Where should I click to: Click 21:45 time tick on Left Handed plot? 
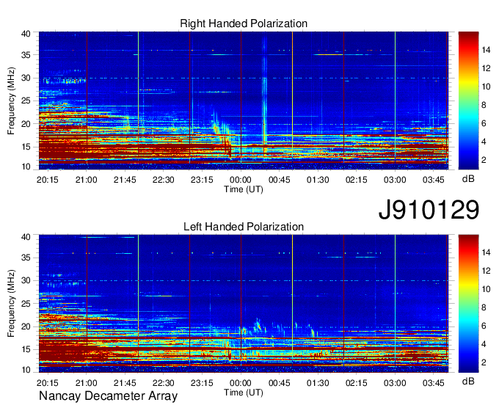(x=125, y=383)
